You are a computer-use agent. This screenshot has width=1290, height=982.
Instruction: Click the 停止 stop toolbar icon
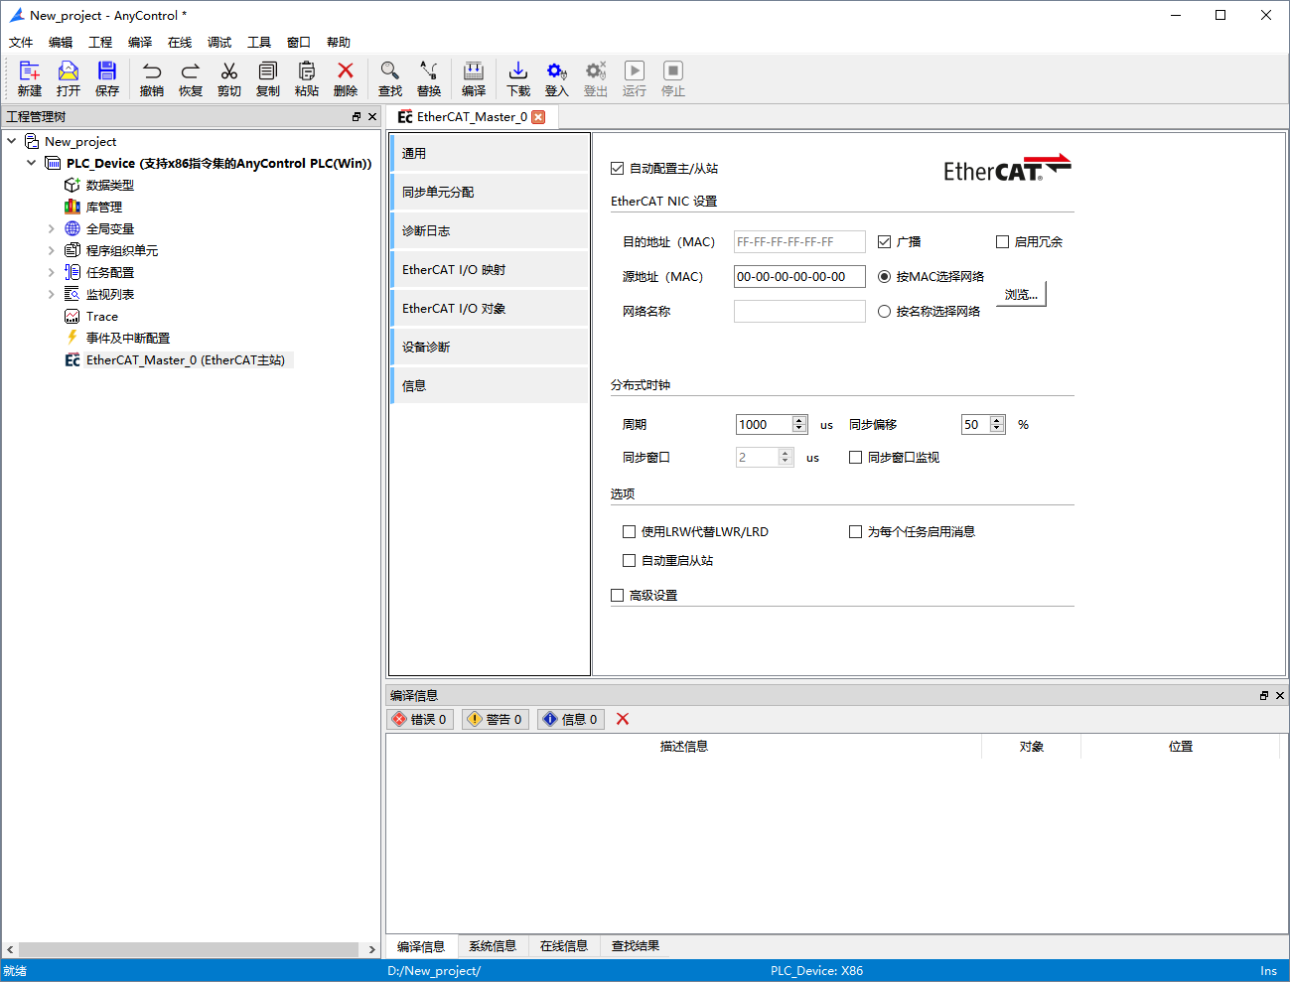coord(673,77)
